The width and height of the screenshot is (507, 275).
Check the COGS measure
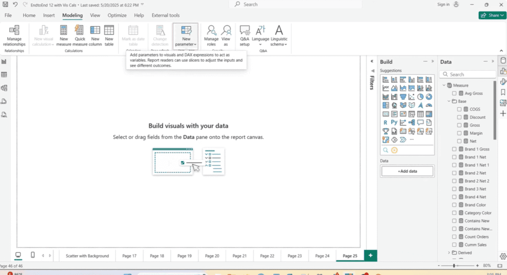click(x=459, y=109)
